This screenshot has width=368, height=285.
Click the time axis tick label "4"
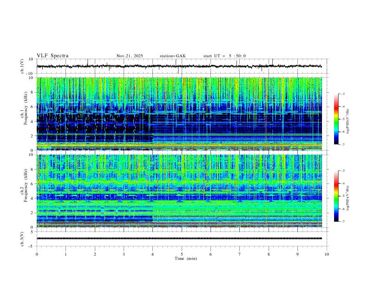coord(153,254)
